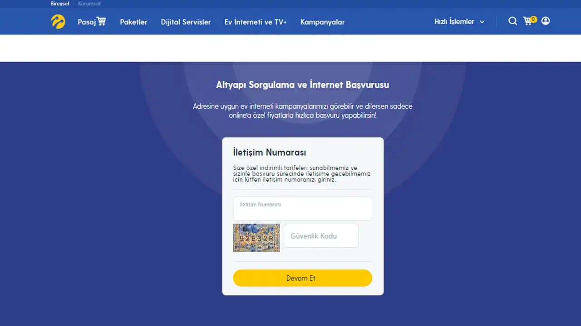Click the Güvenlik Kodu input field
581x326 pixels.
click(321, 236)
